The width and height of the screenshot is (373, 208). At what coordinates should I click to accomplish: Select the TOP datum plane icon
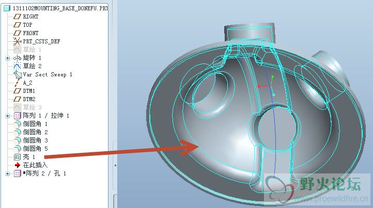17,25
